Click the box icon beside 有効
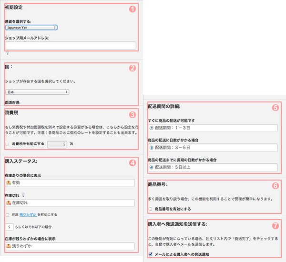286x262 pixels. pyautogui.click(x=9, y=183)
